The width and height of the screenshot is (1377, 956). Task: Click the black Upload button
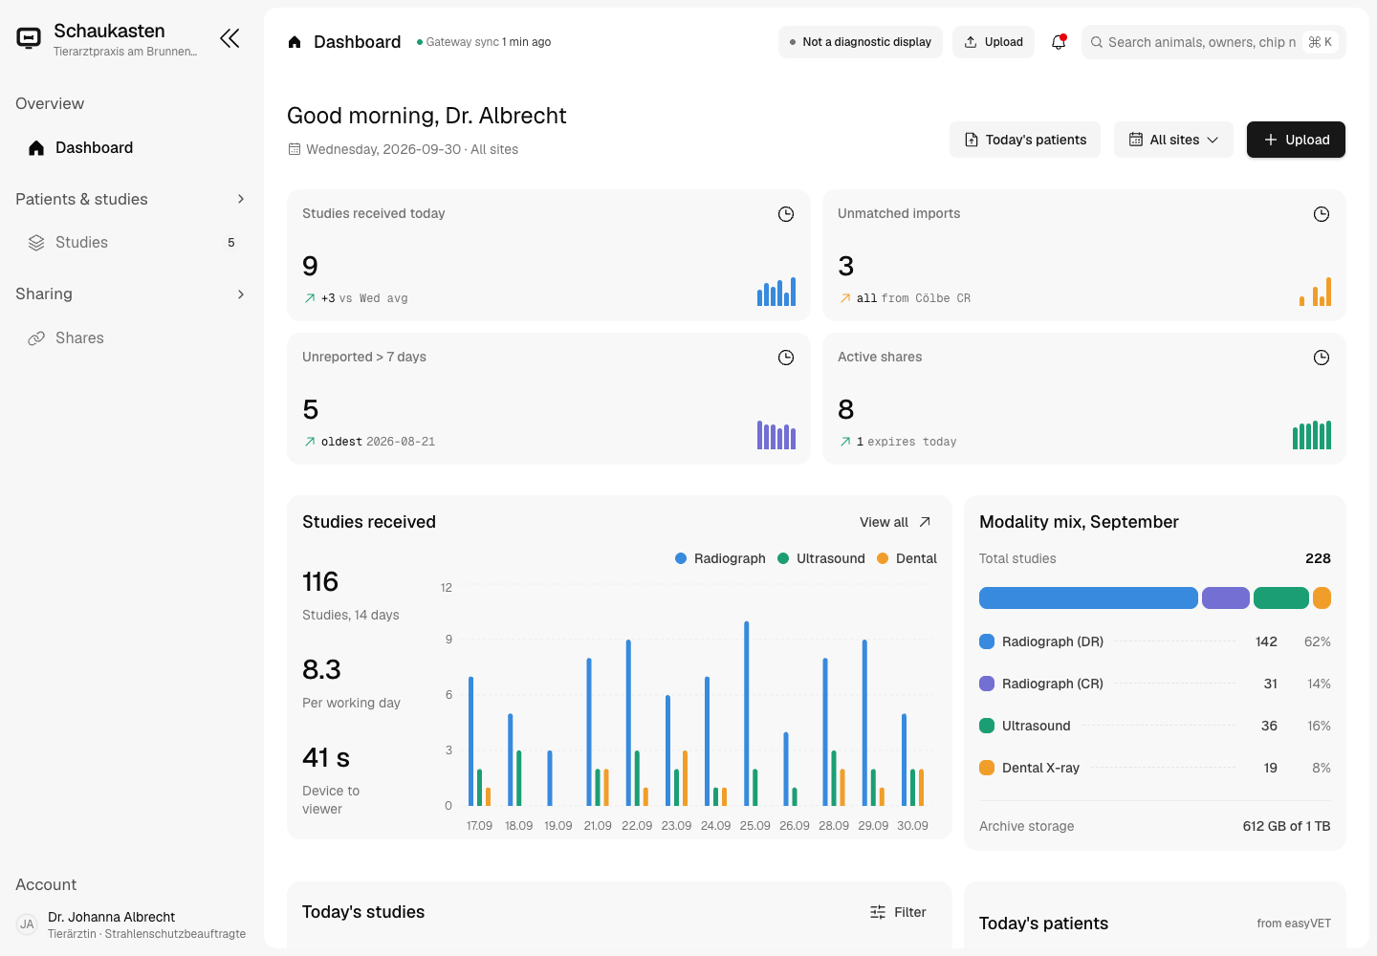[x=1296, y=140]
